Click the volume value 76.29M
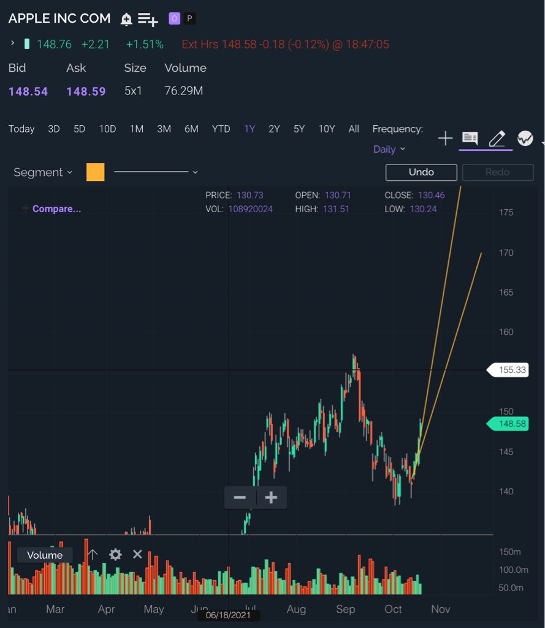Viewport: 545px width, 628px height. click(184, 91)
